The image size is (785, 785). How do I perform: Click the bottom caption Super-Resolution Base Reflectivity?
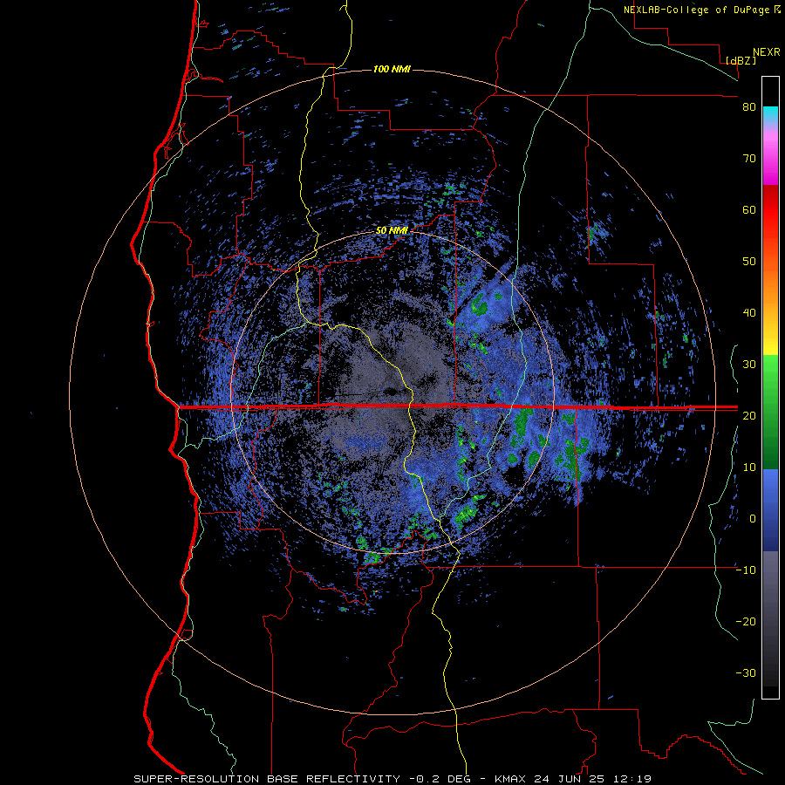(x=266, y=779)
